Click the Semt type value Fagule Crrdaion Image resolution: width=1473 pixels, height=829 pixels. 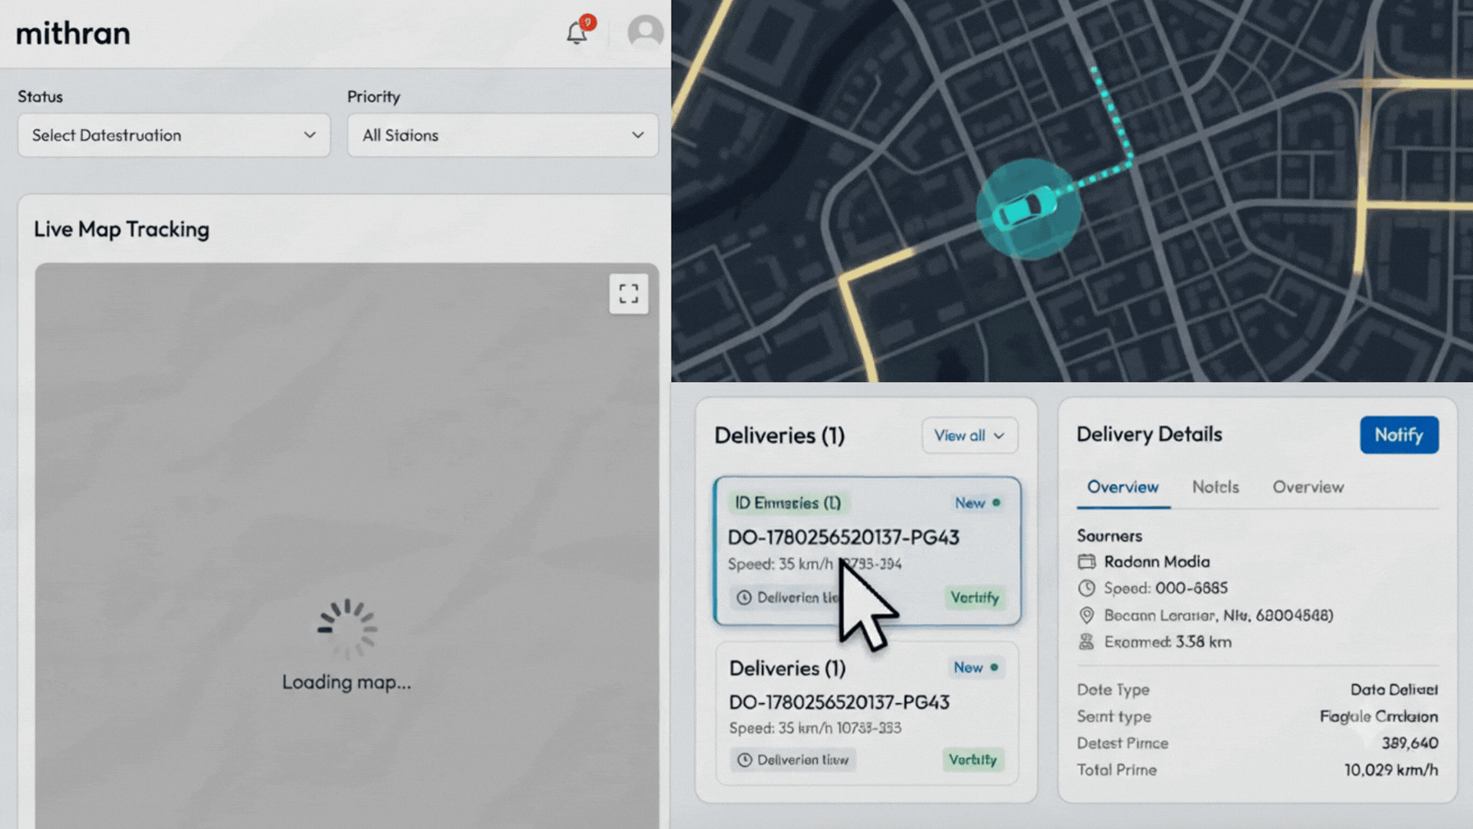pos(1378,716)
